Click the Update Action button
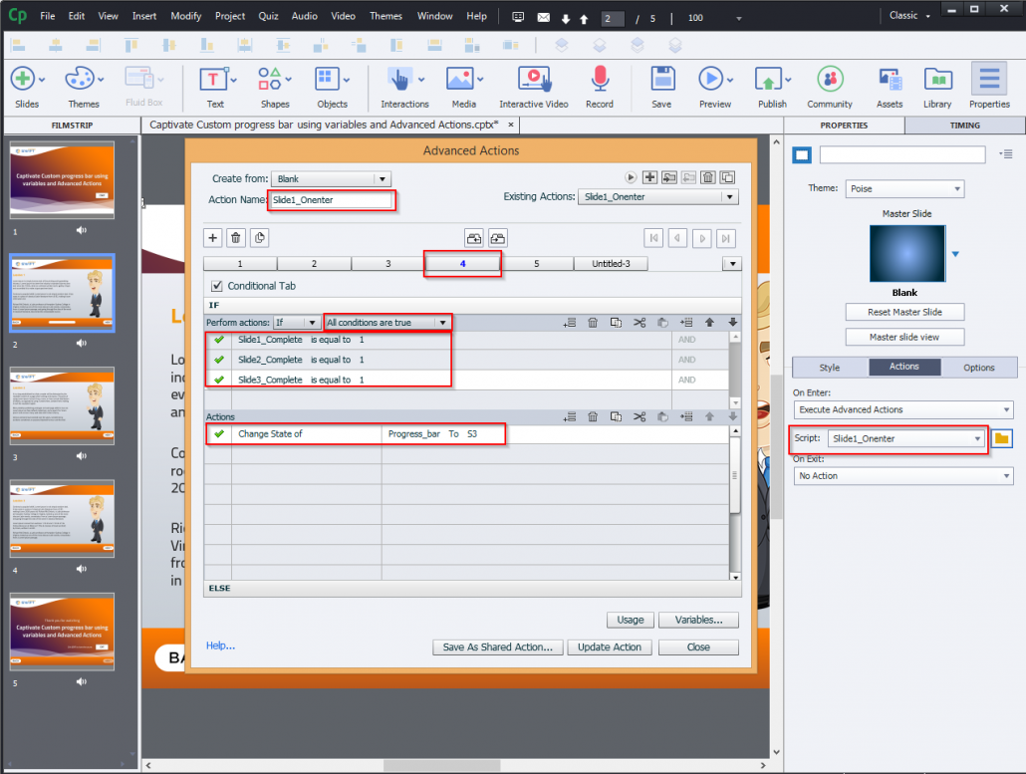The image size is (1026, 774). tap(609, 646)
